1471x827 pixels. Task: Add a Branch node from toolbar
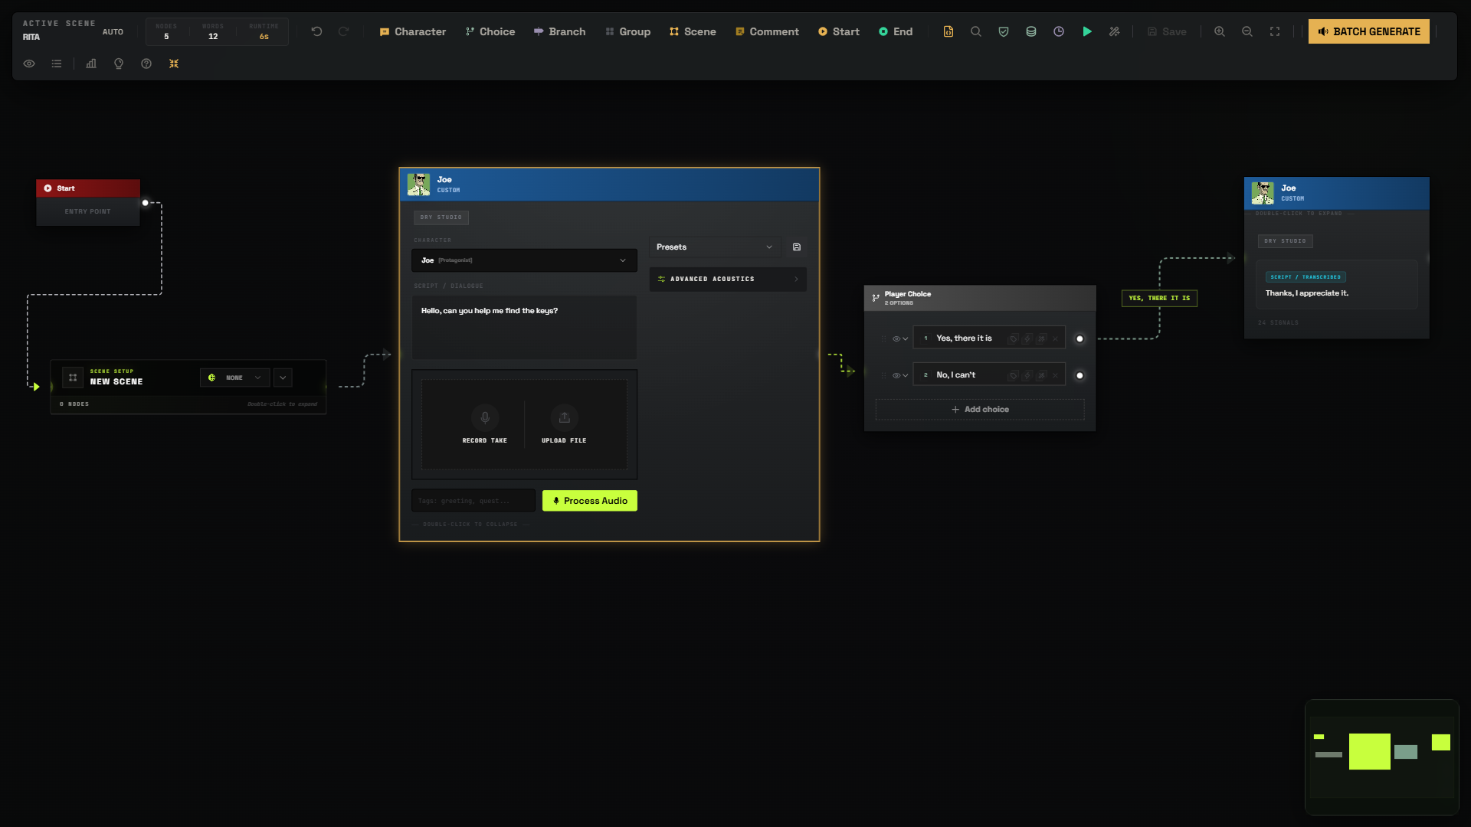pos(559,31)
